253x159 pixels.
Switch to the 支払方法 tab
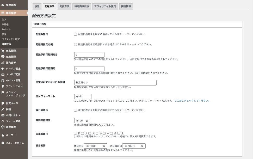[64, 7]
